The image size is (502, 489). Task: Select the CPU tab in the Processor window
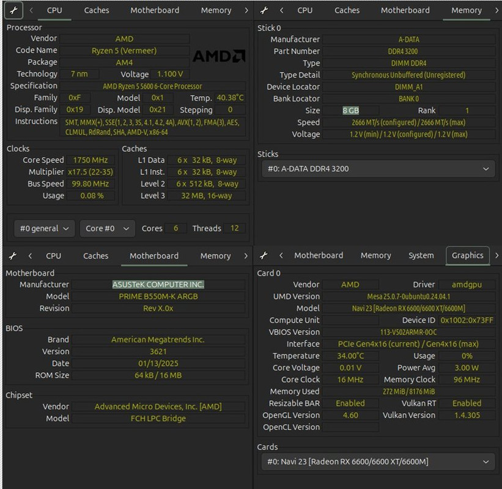pyautogui.click(x=54, y=10)
